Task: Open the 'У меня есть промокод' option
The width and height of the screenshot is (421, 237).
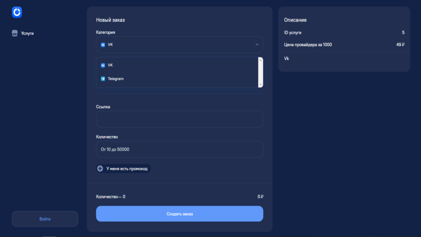Action: [123, 168]
